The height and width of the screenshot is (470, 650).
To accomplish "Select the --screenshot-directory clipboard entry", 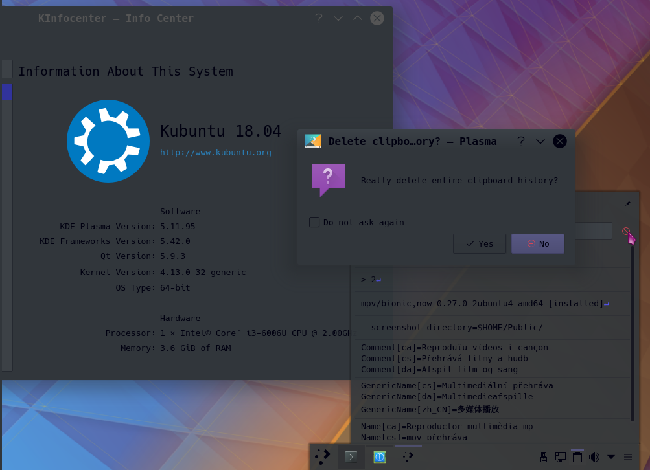I will 452,327.
